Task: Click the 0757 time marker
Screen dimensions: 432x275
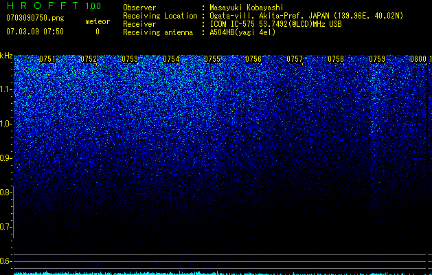Action: [295, 59]
